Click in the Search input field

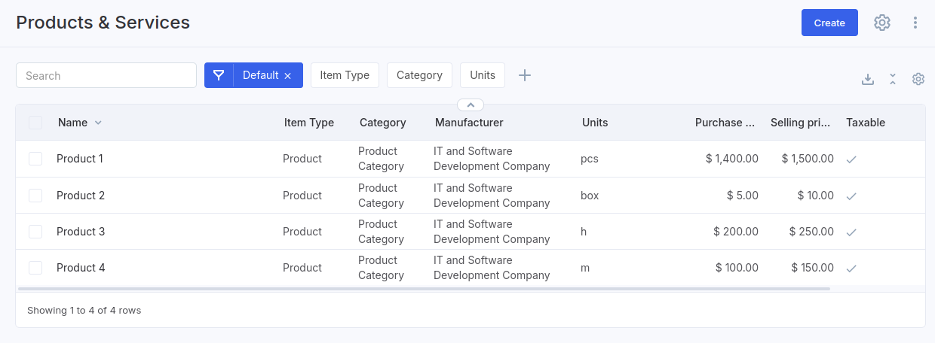click(x=106, y=75)
